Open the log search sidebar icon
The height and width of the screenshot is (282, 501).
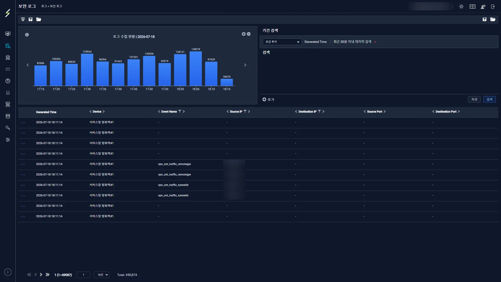click(x=8, y=46)
